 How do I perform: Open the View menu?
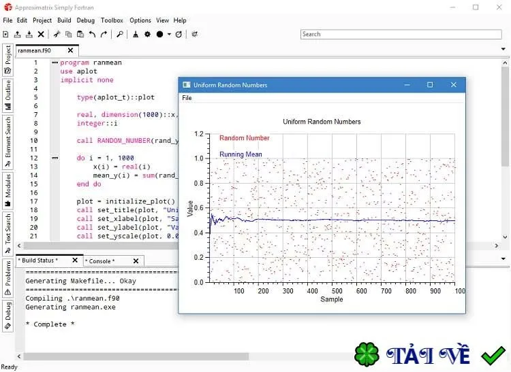coord(162,20)
